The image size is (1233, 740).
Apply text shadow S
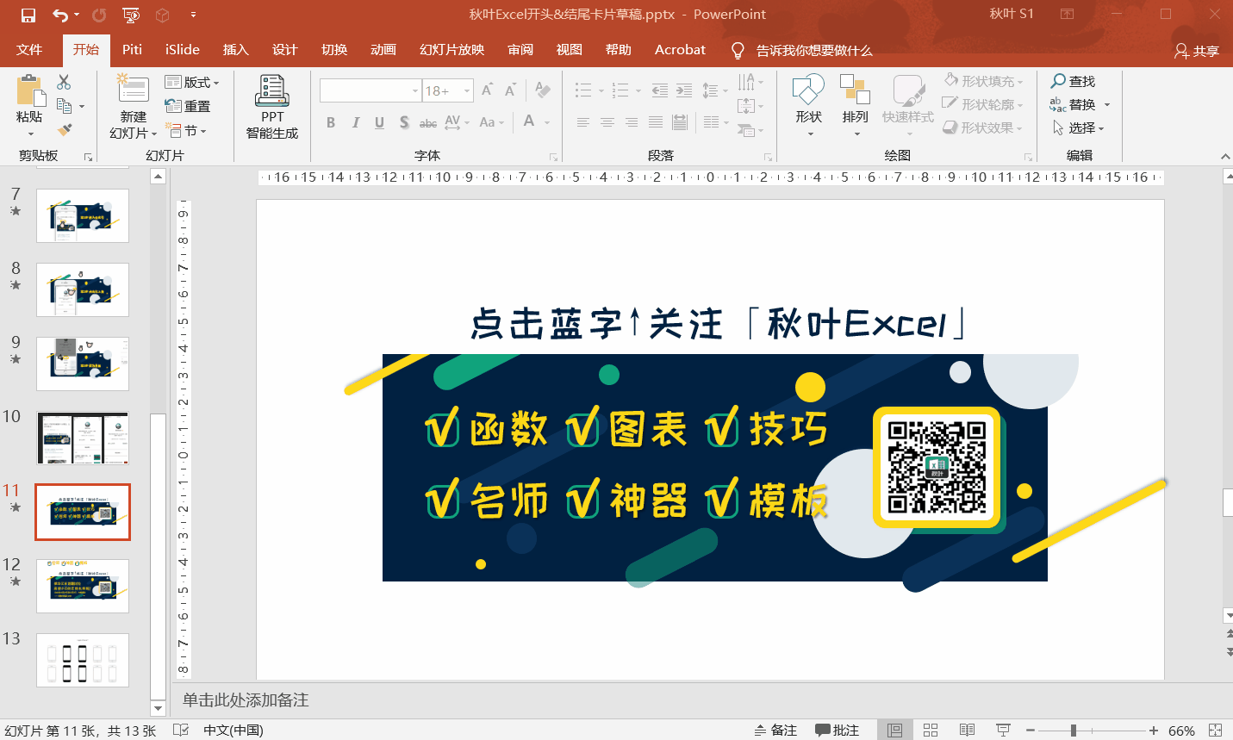[x=404, y=122]
